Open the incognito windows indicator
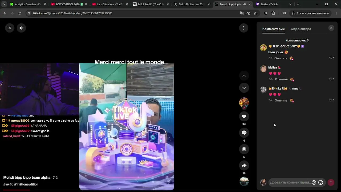 (x=310, y=13)
